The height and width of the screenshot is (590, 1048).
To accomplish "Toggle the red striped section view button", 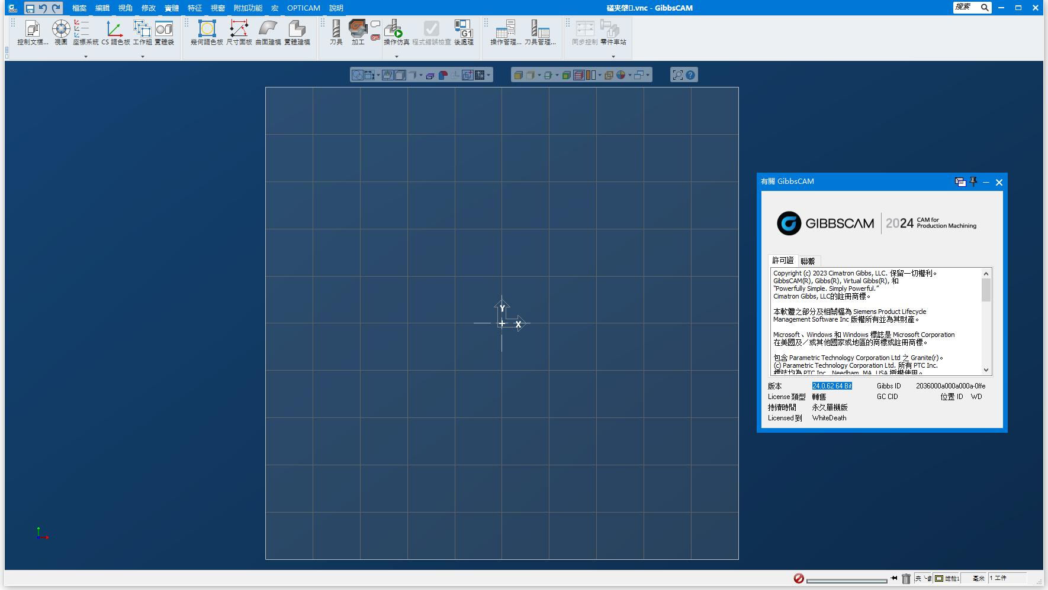I will (578, 75).
